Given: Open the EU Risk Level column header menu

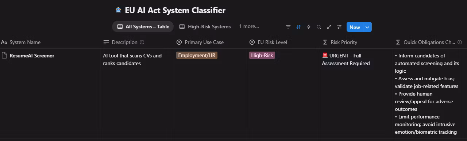Looking at the screenshot, I should pyautogui.click(x=283, y=42).
